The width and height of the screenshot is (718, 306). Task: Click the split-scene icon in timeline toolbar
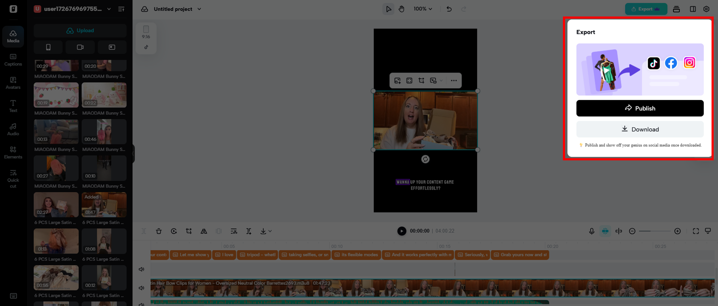(249, 231)
